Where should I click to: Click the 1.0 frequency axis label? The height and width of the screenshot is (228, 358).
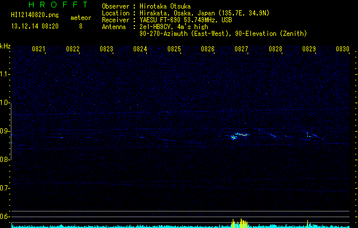5,103
